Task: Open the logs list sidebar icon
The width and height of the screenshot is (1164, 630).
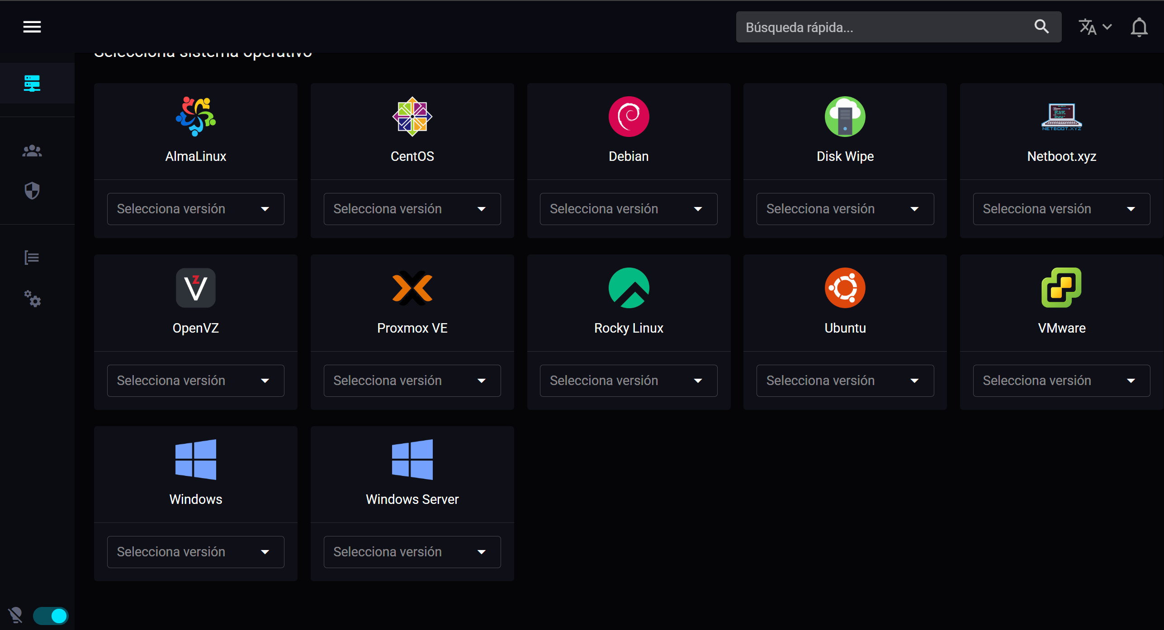Action: (32, 258)
